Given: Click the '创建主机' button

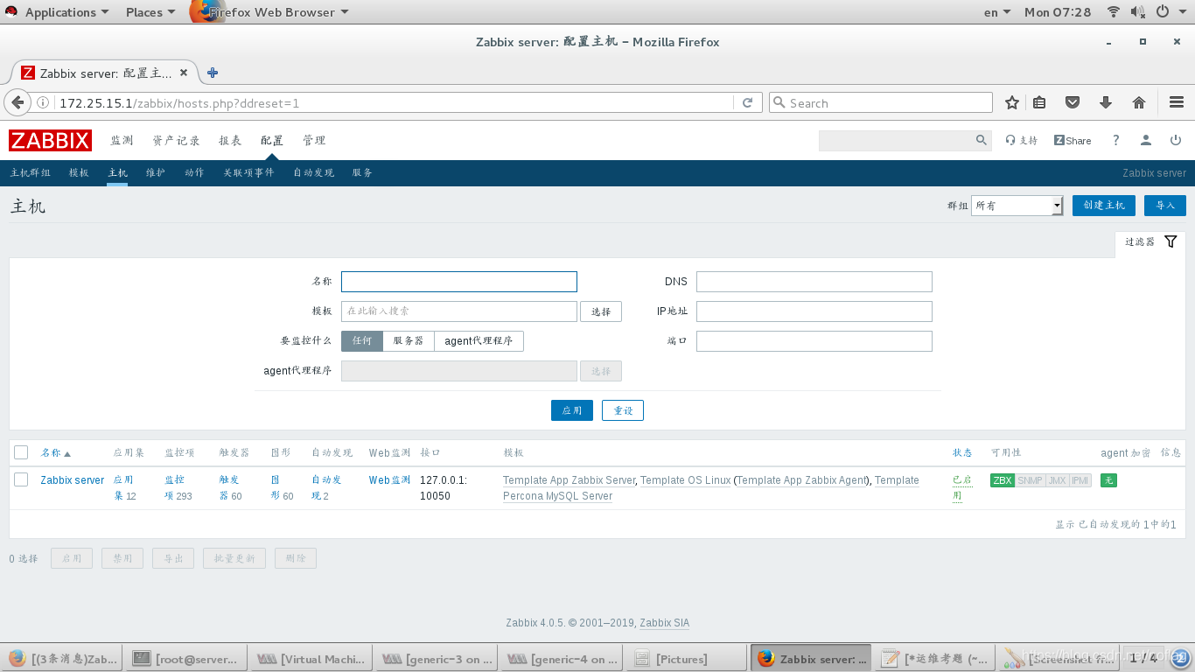Looking at the screenshot, I should [x=1104, y=206].
